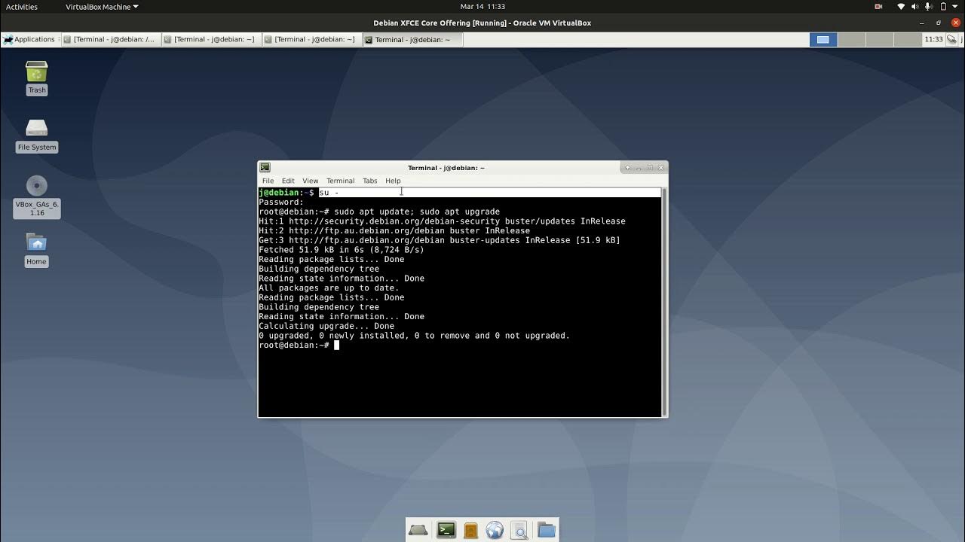Viewport: 965px width, 542px height.
Task: Click the screen recording indicator in top bar
Action: click(878, 6)
